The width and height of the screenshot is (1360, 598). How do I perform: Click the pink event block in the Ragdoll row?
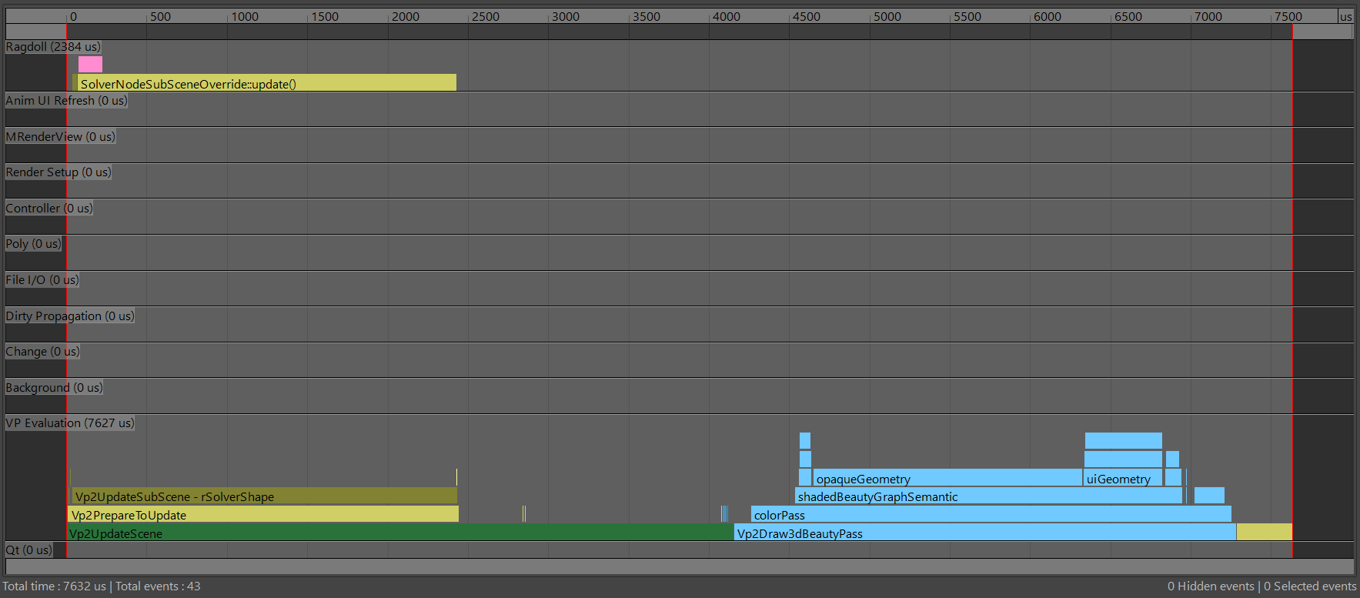[90, 64]
